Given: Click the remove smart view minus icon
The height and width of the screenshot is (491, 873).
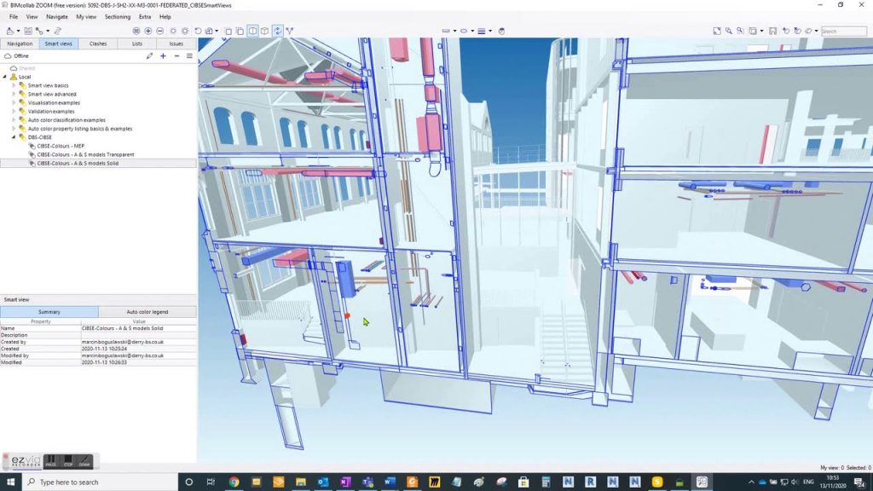Looking at the screenshot, I should point(176,56).
